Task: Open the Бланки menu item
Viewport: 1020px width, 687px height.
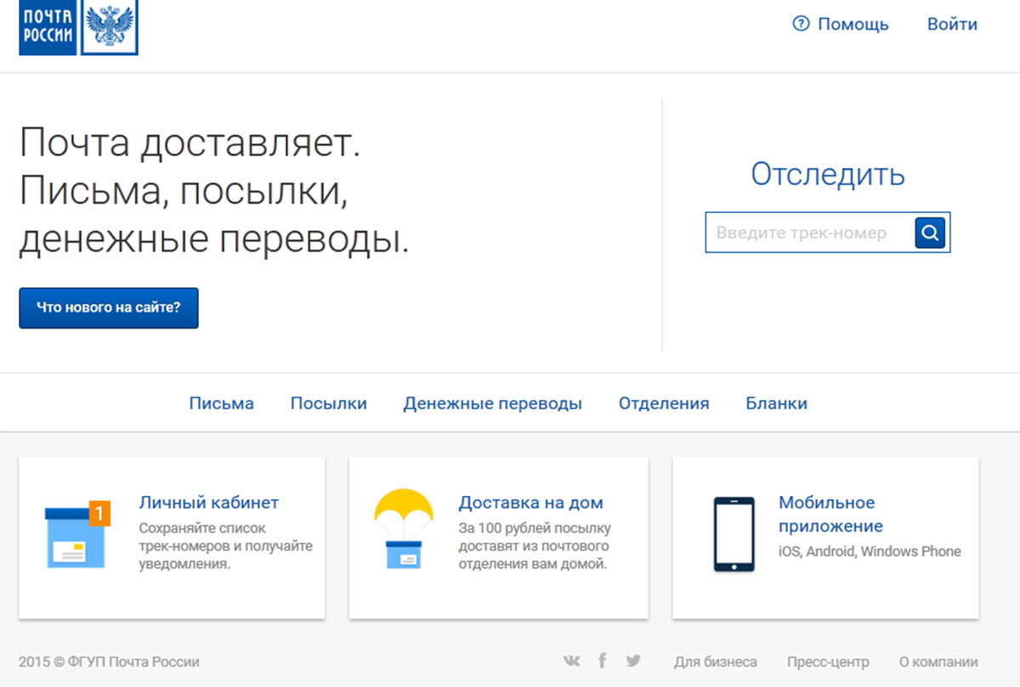Action: tap(776, 403)
